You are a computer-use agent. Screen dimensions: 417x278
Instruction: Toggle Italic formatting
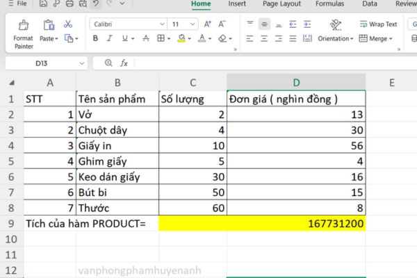(109, 39)
